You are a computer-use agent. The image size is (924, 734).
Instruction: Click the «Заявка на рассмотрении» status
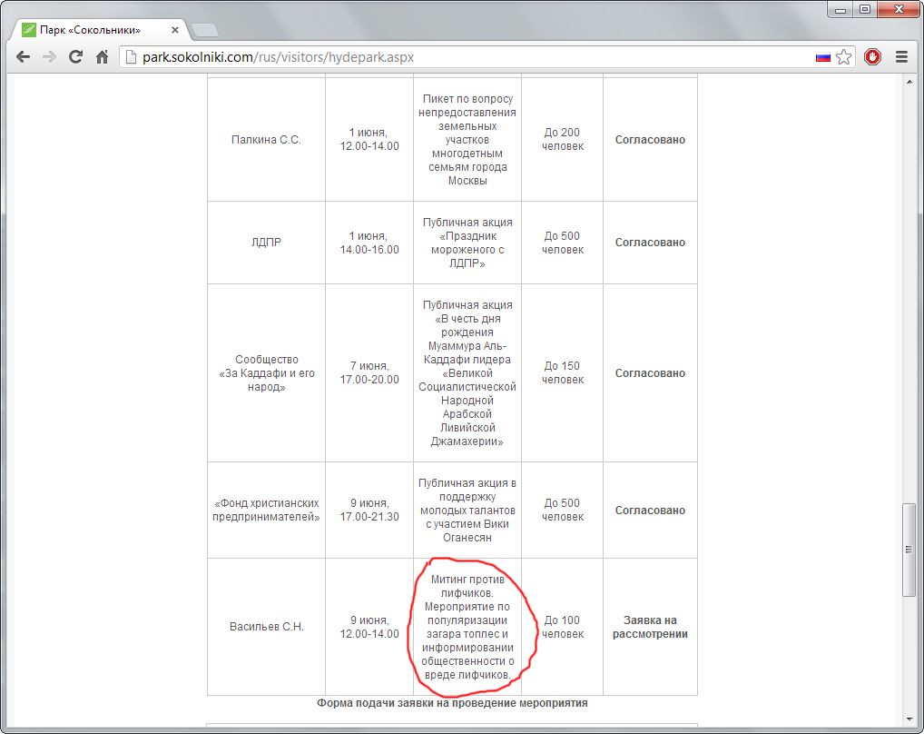pos(650,627)
